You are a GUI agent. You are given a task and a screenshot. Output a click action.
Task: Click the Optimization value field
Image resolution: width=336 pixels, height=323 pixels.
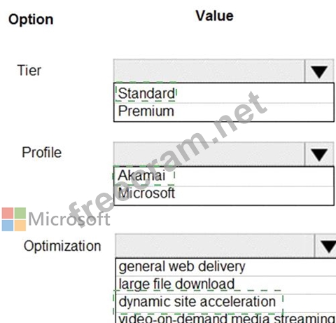pos(215,246)
